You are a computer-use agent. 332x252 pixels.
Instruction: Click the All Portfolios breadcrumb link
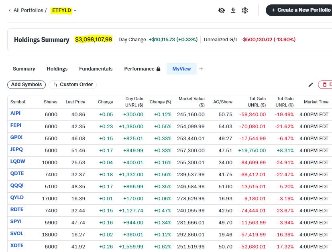point(28,10)
